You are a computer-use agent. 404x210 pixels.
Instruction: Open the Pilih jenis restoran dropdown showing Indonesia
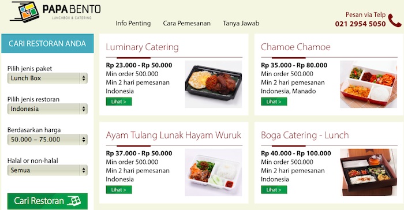point(47,108)
